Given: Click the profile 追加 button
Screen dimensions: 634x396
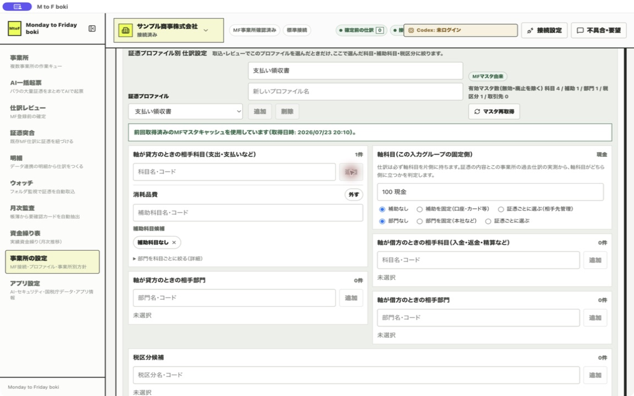Looking at the screenshot, I should pyautogui.click(x=260, y=112).
